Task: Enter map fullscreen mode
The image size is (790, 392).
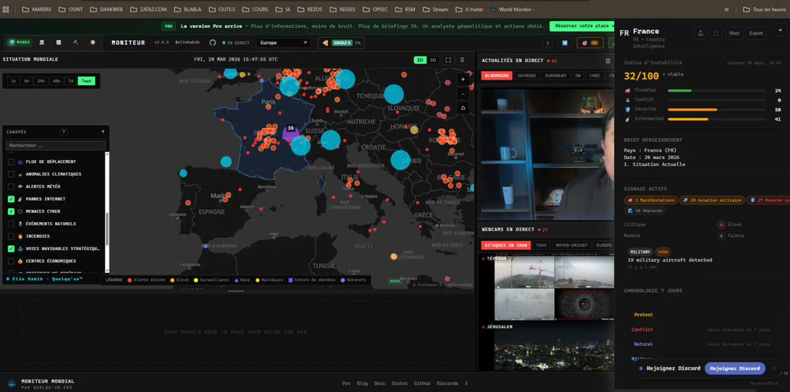Action: coord(448,60)
